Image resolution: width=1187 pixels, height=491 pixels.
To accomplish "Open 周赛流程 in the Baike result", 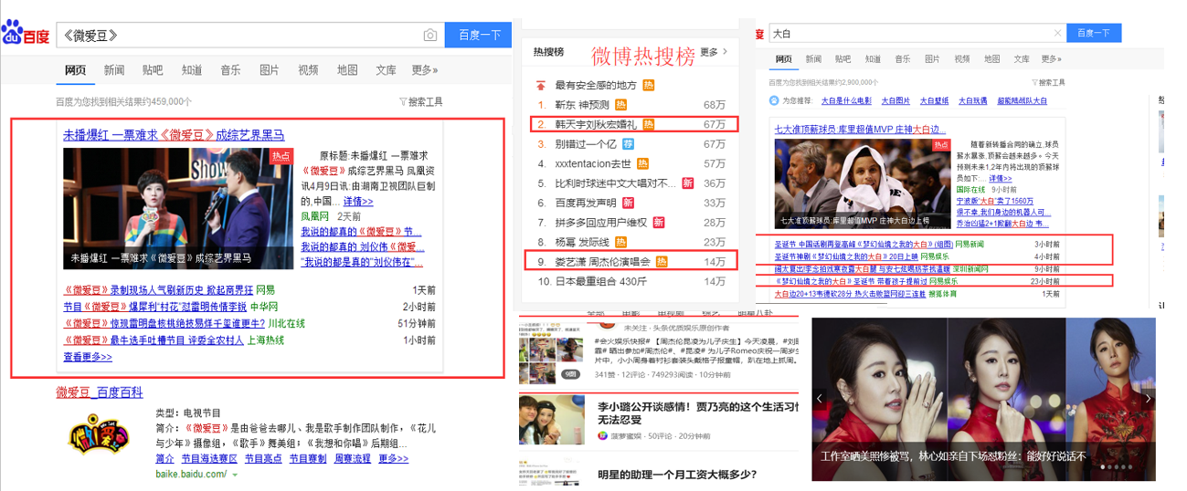I will pos(352,458).
